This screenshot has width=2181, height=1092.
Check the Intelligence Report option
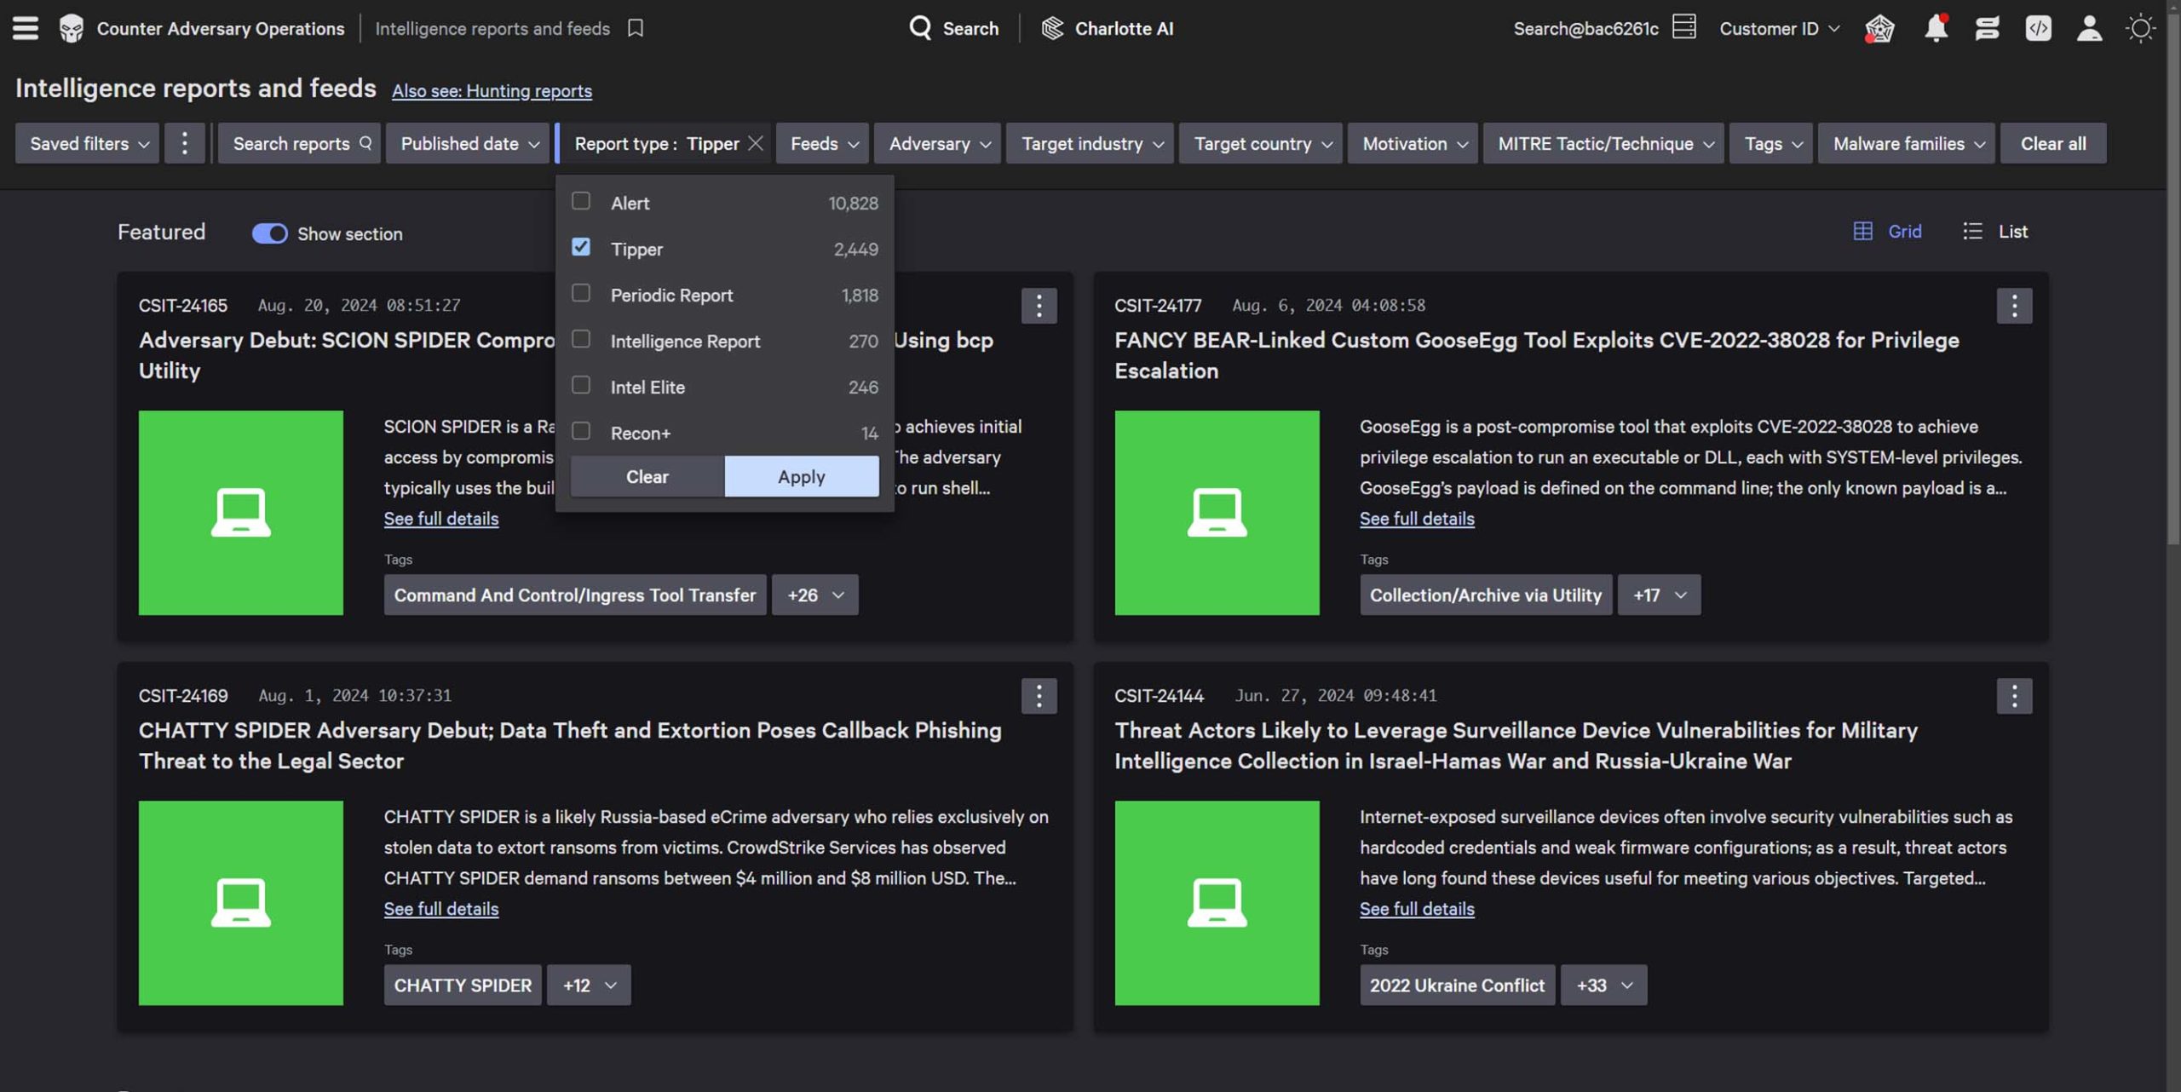coord(581,339)
